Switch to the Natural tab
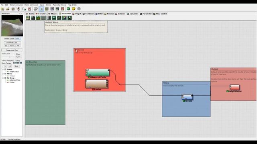The width and height of the screenshot is (257, 144). [x=109, y=14]
